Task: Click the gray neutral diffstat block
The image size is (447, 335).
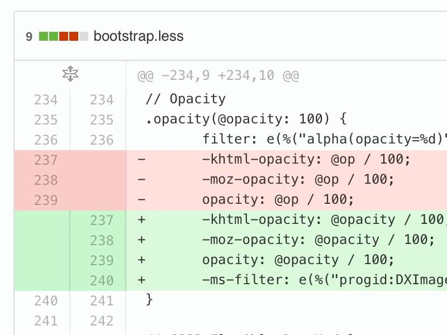Action: 84,37
